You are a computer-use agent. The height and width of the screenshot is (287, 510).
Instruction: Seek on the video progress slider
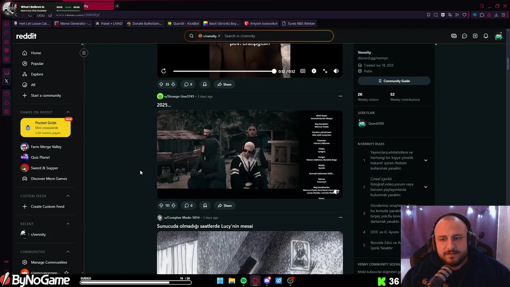click(224, 71)
